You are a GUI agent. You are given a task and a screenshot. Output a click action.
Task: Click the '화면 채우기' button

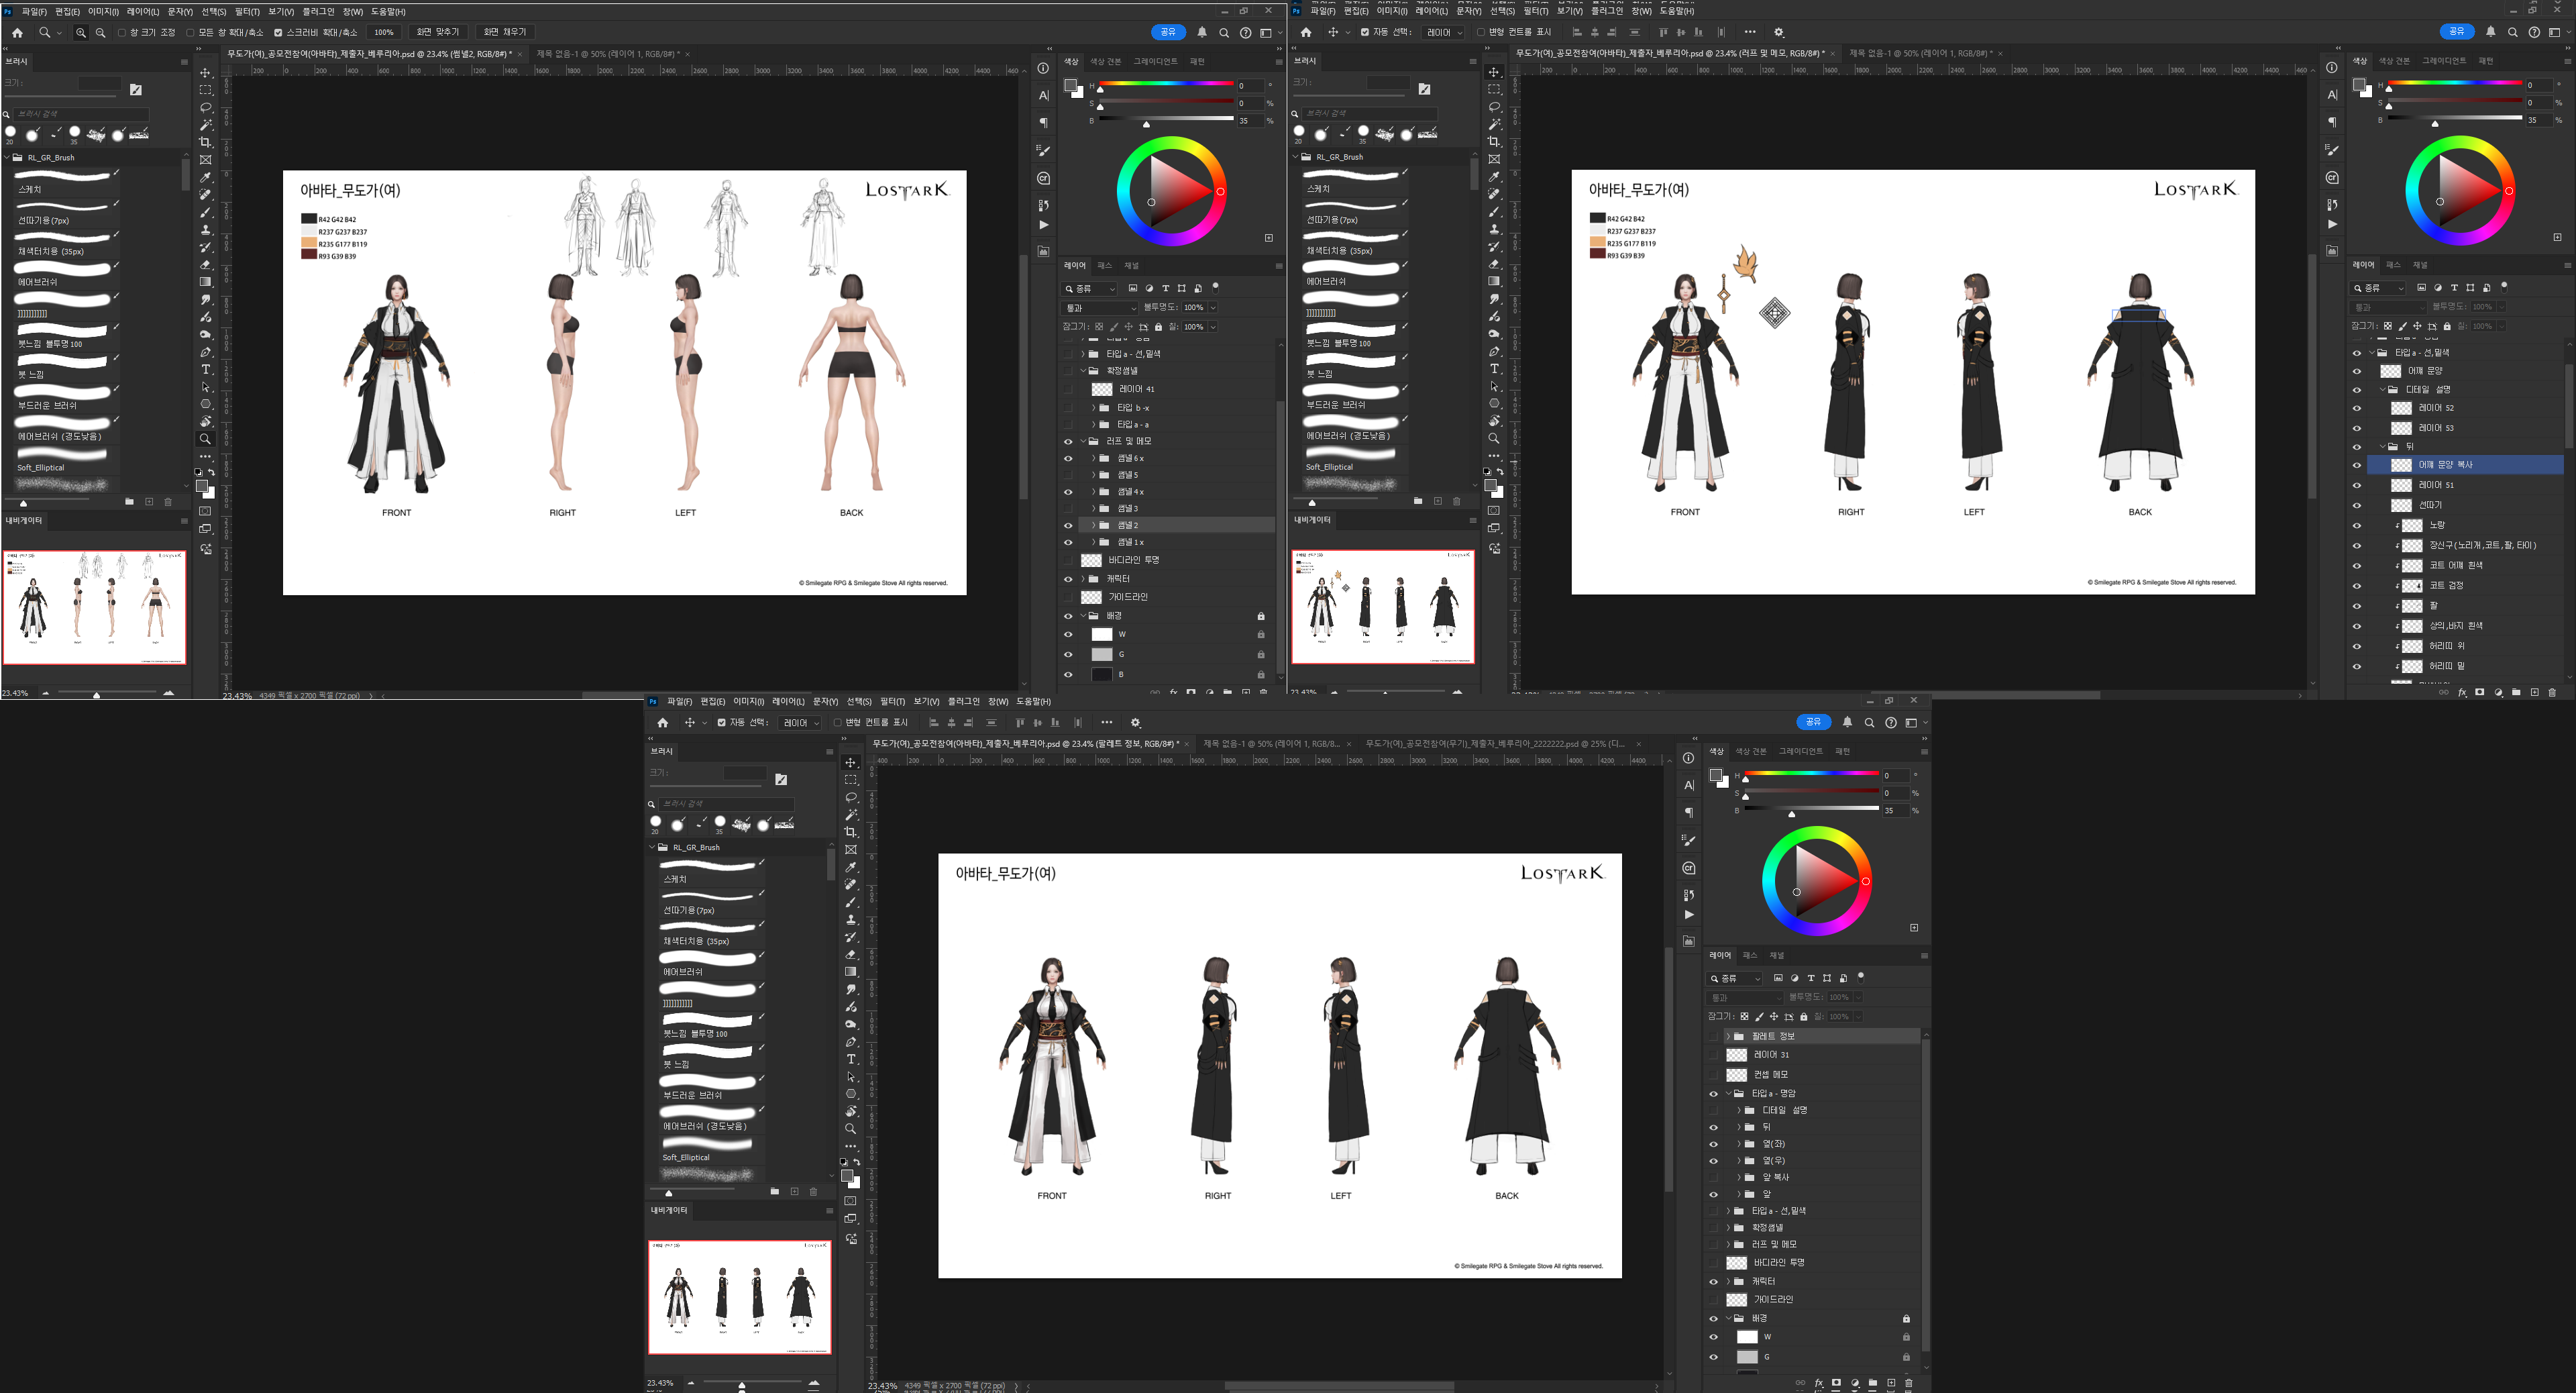point(505,32)
